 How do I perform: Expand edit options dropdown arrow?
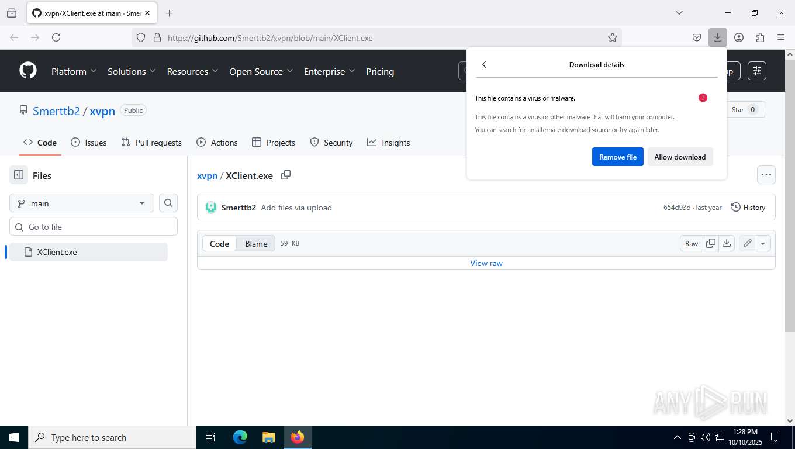coord(763,243)
